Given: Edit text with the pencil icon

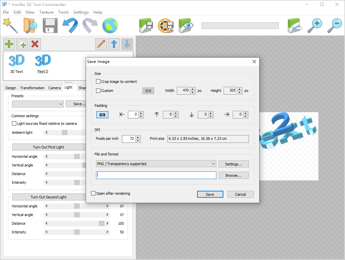Looking at the screenshot, I should [x=101, y=44].
